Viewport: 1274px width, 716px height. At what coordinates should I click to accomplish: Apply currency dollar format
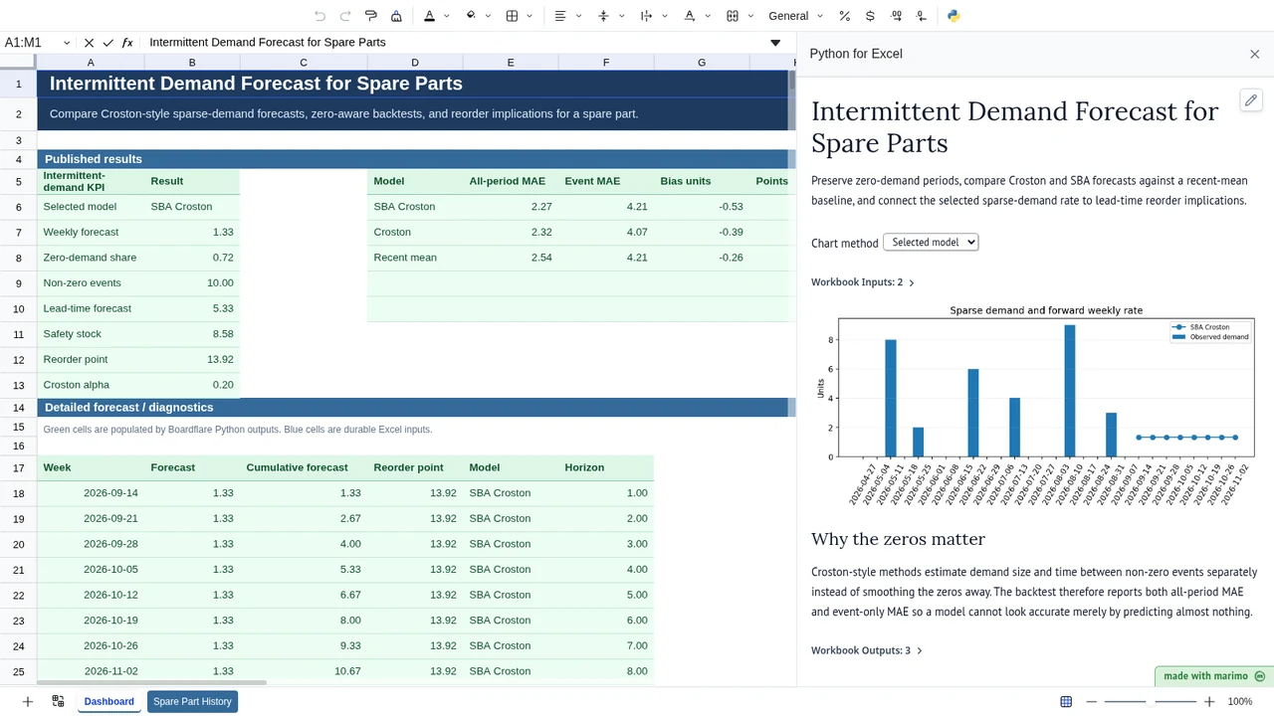pyautogui.click(x=870, y=16)
